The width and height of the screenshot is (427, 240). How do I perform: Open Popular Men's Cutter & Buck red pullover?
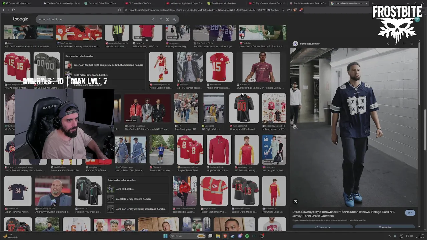[x=219, y=150]
